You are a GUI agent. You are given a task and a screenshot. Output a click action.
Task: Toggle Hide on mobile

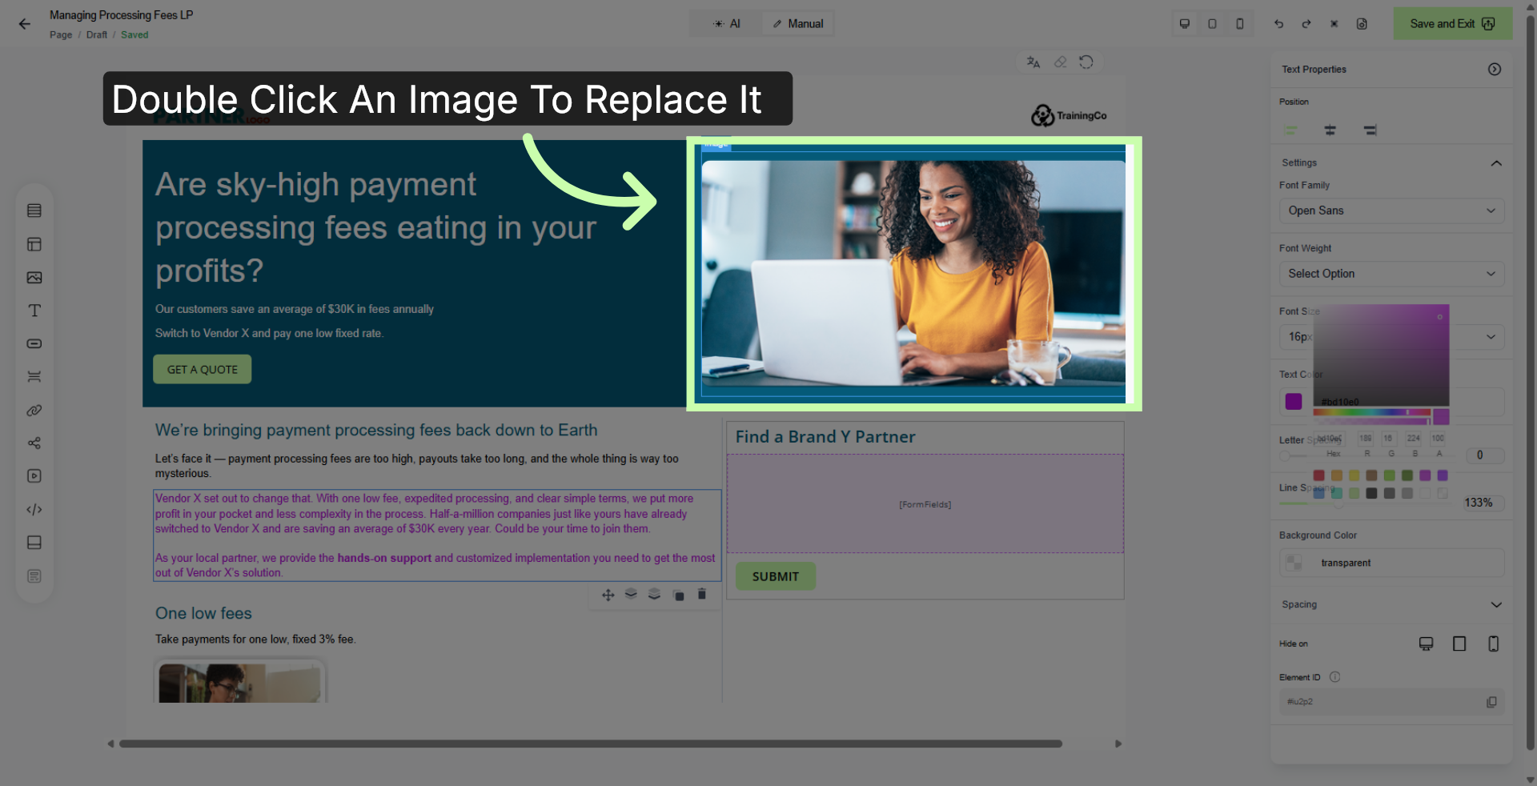(x=1493, y=644)
